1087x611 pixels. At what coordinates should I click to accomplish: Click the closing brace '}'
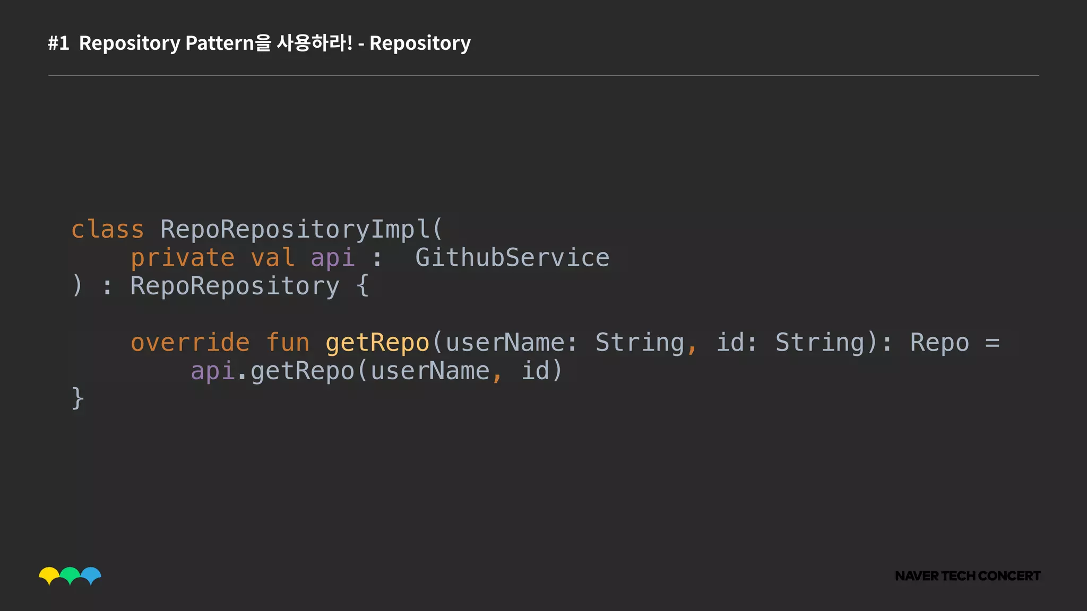click(x=77, y=398)
